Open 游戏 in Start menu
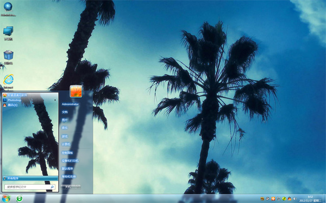This screenshot has height=203, width=326. click(65, 136)
